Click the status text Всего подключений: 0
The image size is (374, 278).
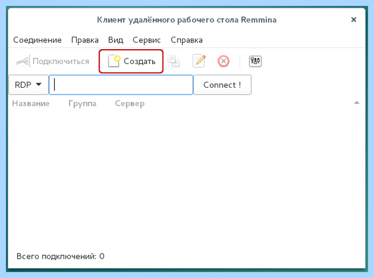pyautogui.click(x=60, y=256)
